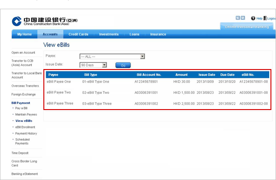
Task: Open the Issue Date 90 Days dropdown
Action: pos(93,65)
